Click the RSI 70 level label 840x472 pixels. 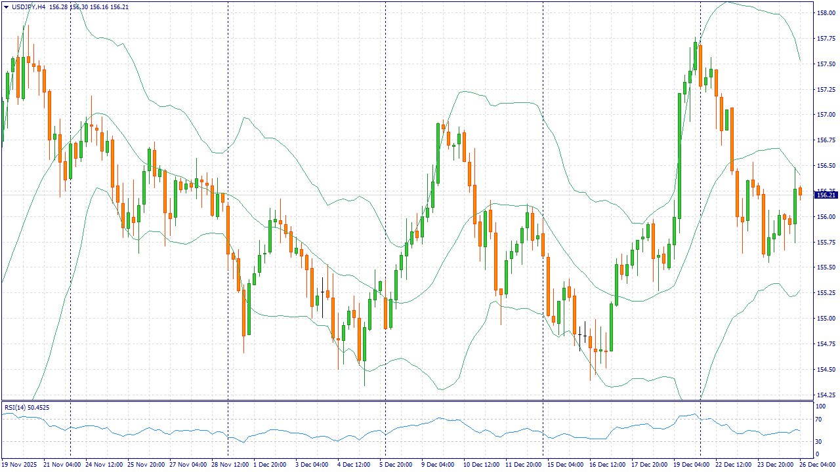click(818, 420)
